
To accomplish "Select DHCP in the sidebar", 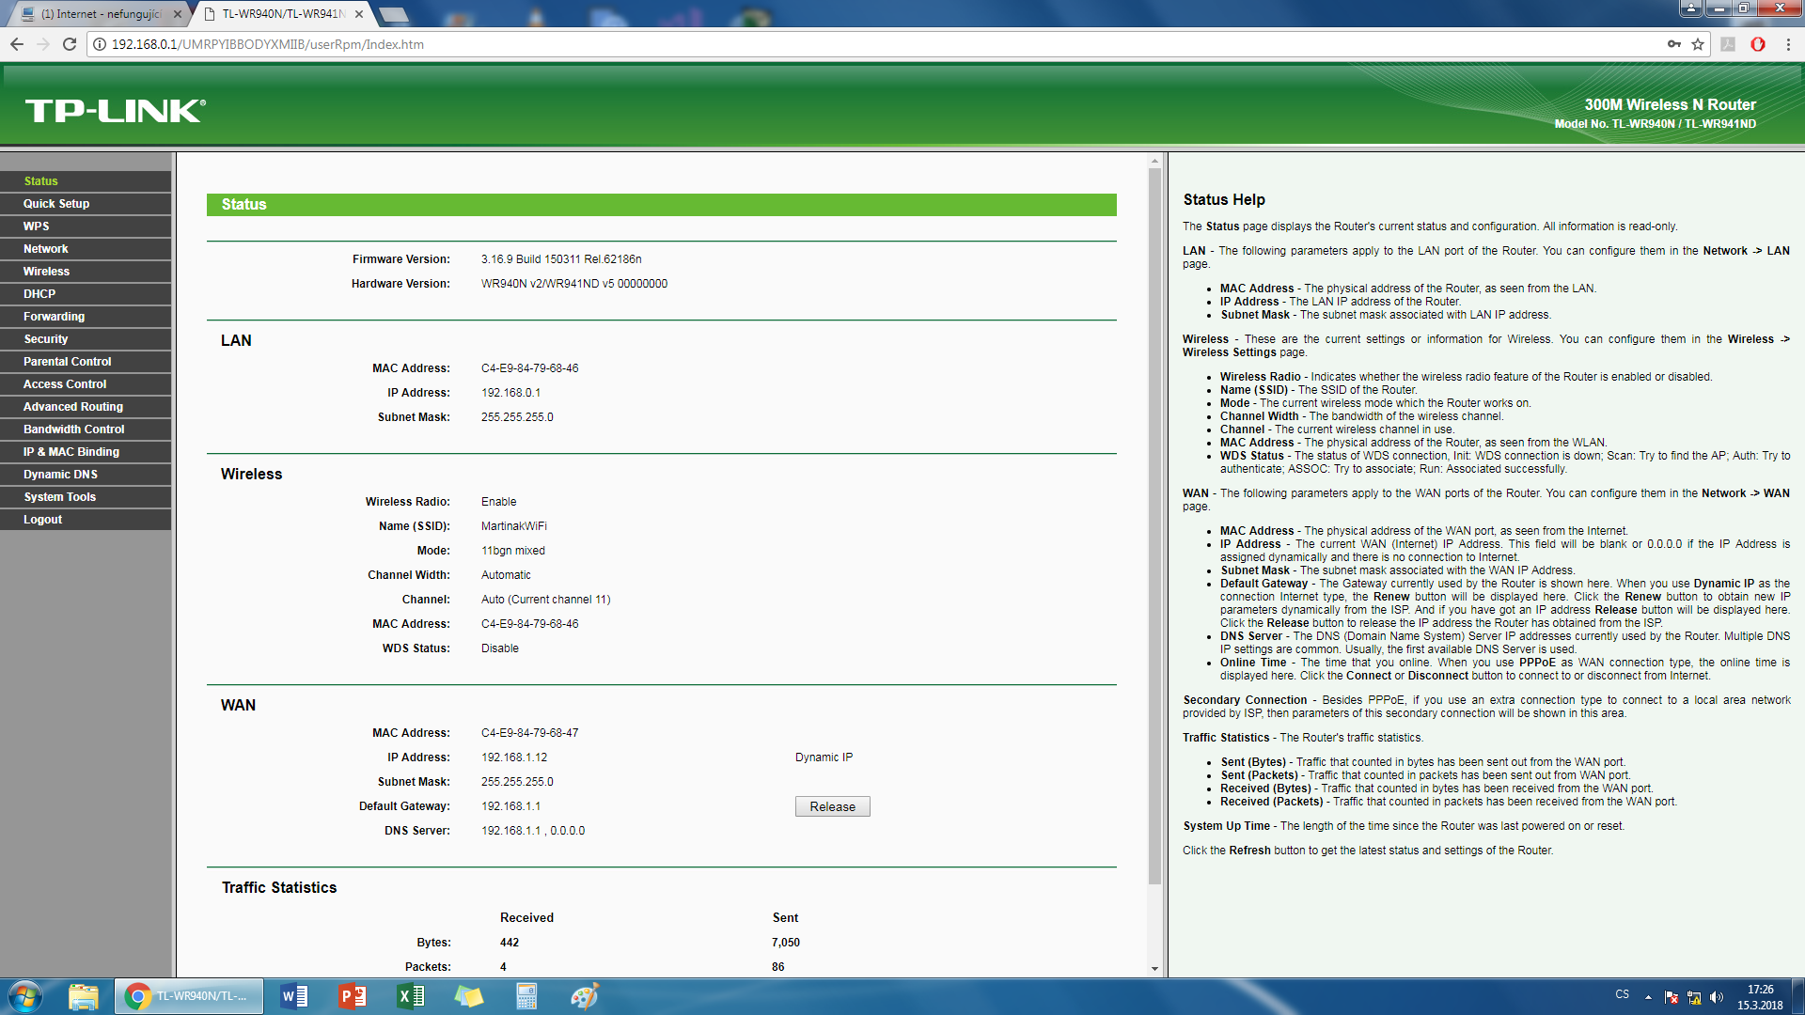I will pyautogui.click(x=39, y=294).
